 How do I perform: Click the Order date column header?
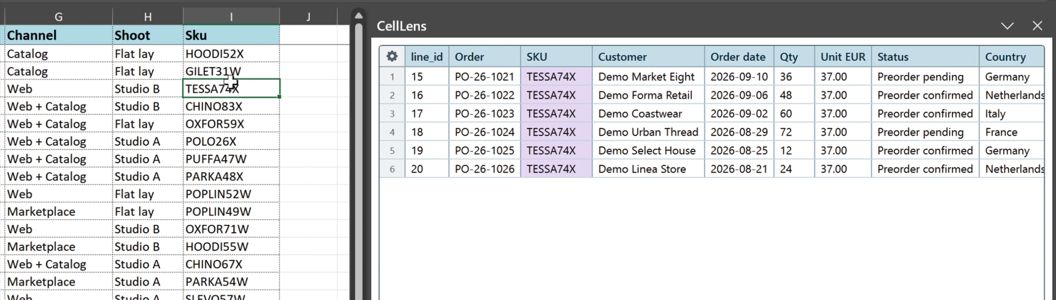point(739,57)
